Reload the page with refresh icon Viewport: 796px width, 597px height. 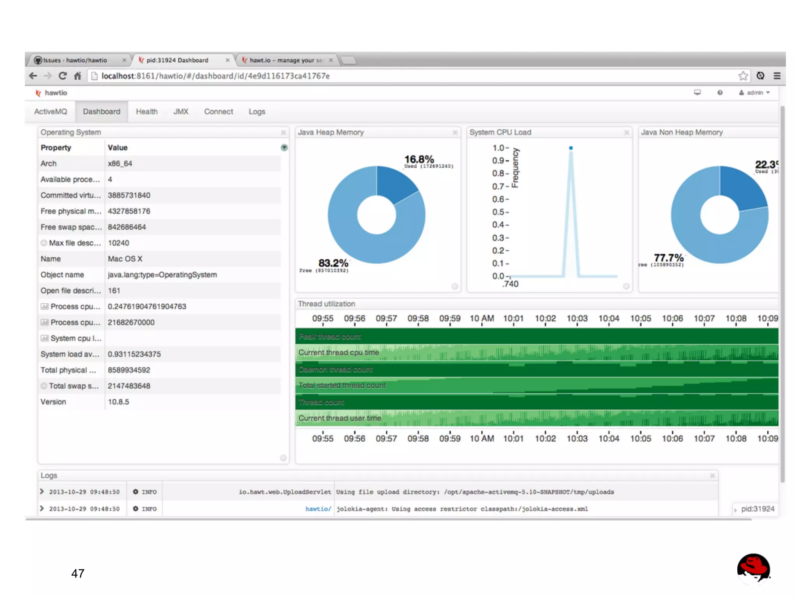pyautogui.click(x=62, y=76)
